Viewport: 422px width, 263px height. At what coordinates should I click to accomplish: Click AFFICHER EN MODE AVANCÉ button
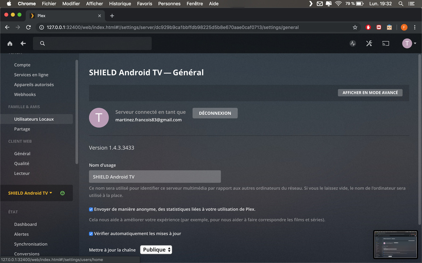click(x=370, y=93)
